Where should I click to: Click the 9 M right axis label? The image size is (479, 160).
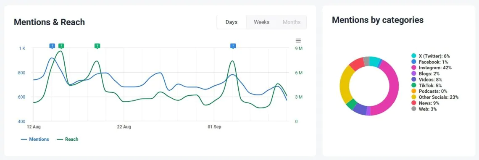pyautogui.click(x=299, y=49)
